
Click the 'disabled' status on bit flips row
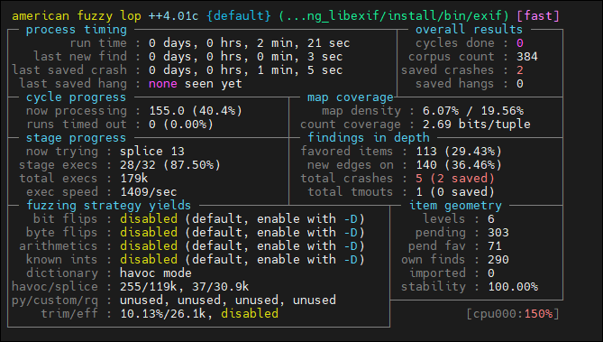click(x=149, y=219)
